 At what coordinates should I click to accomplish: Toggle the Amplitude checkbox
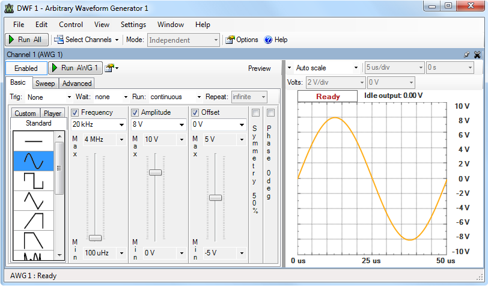point(135,112)
